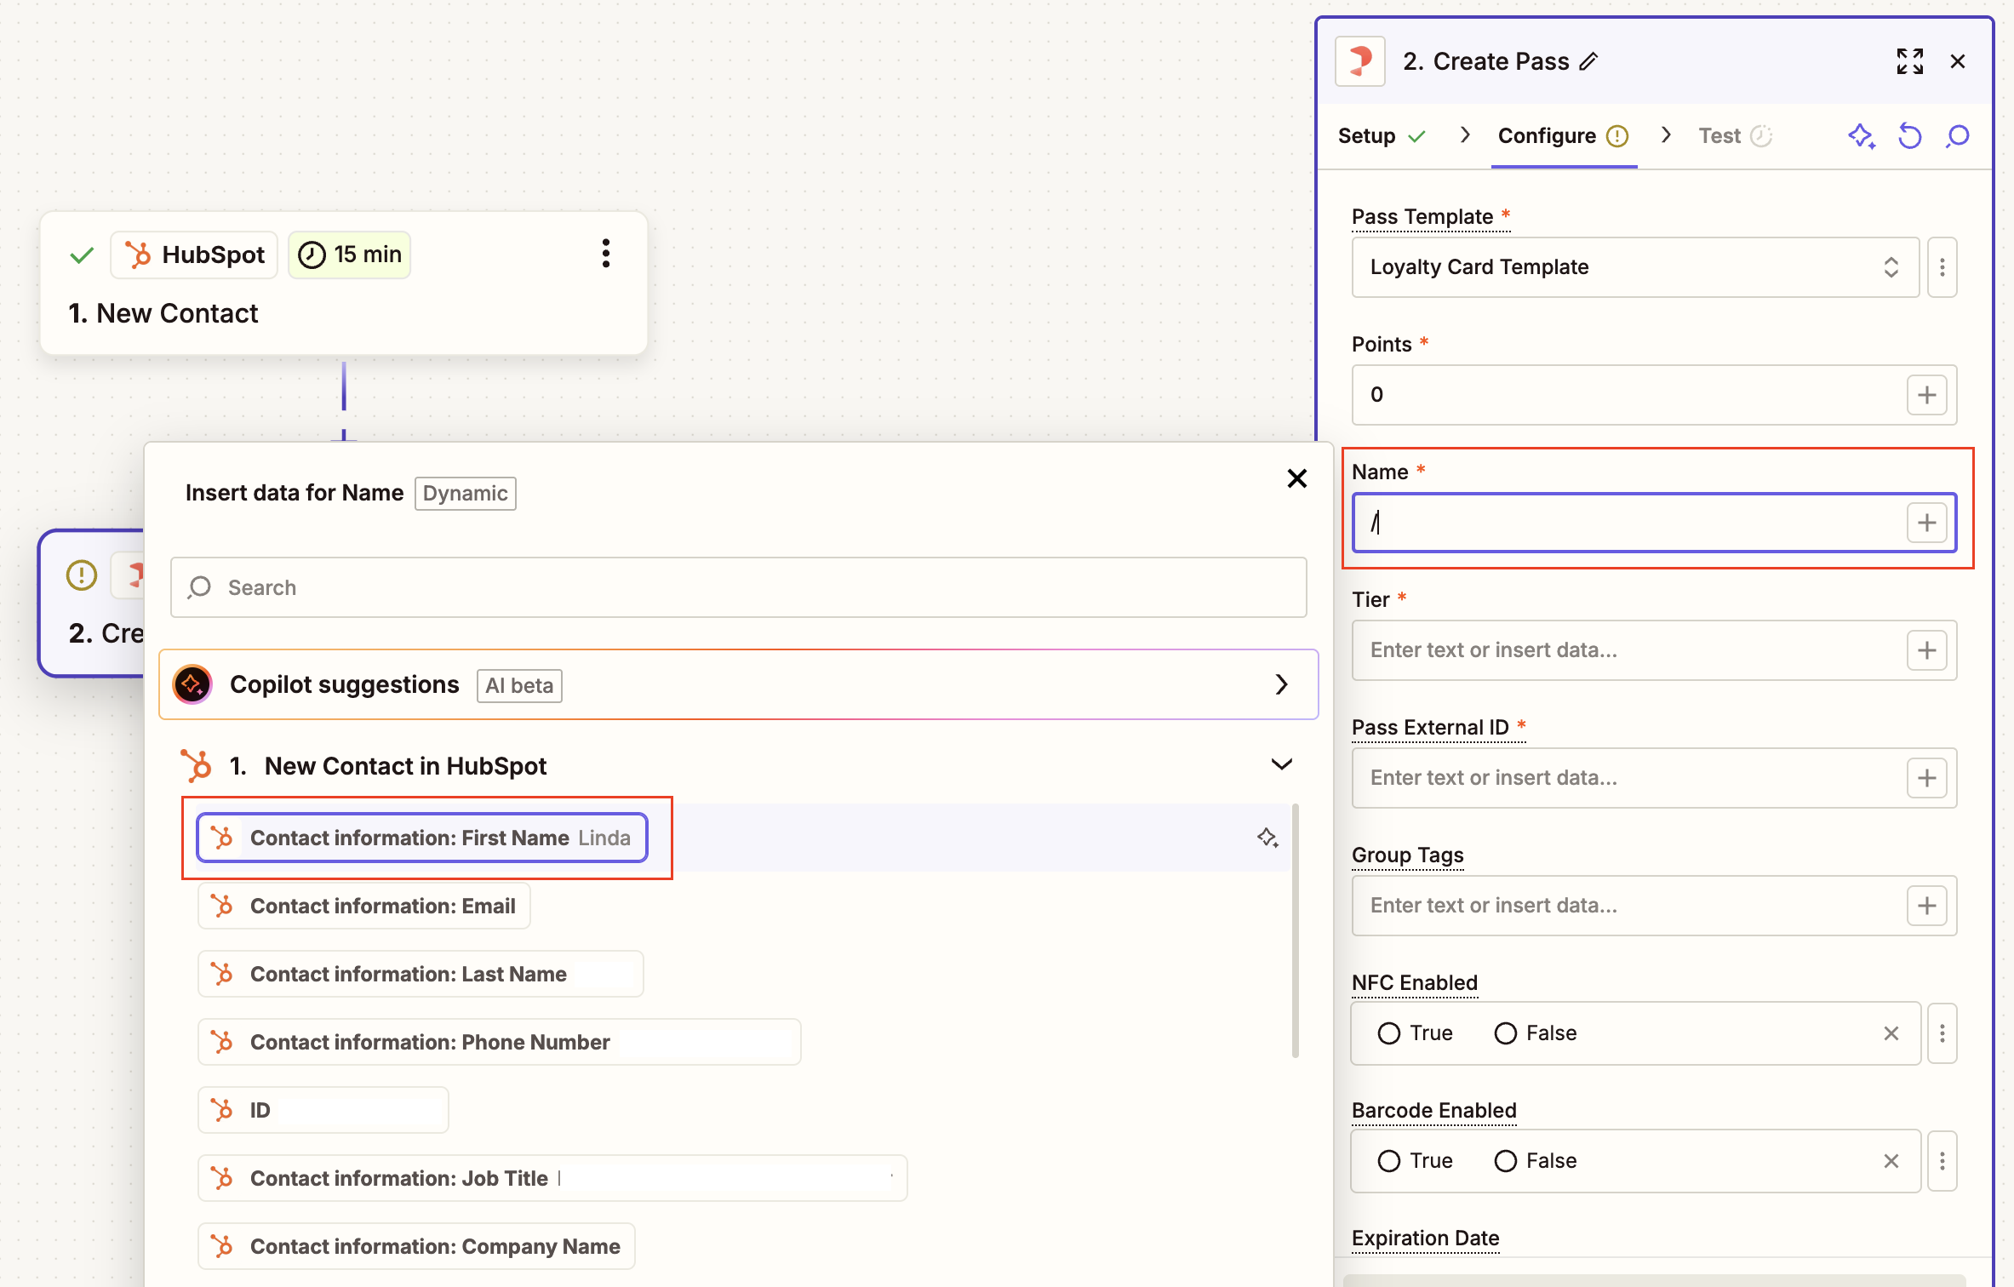
Task: Insert Contact information: Phone Number
Action: pyautogui.click(x=500, y=1042)
